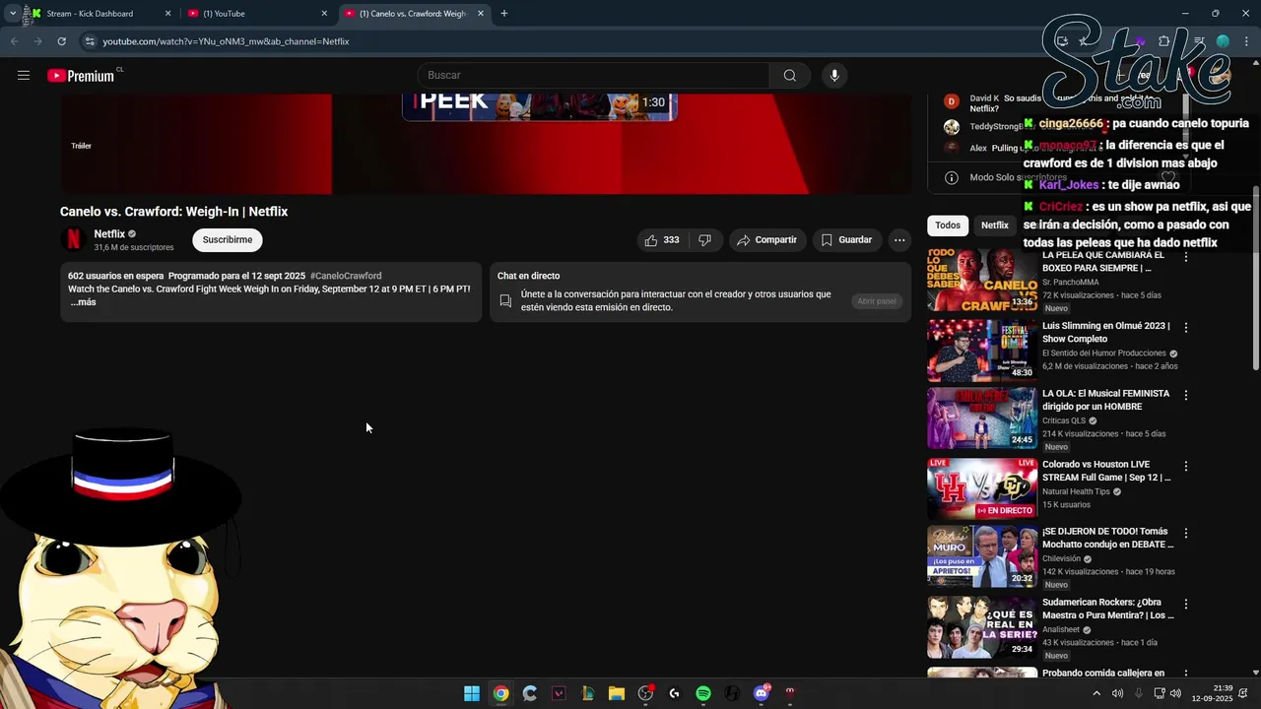This screenshot has width=1261, height=709.
Task: Like the video with 333 likes
Action: 662,239
